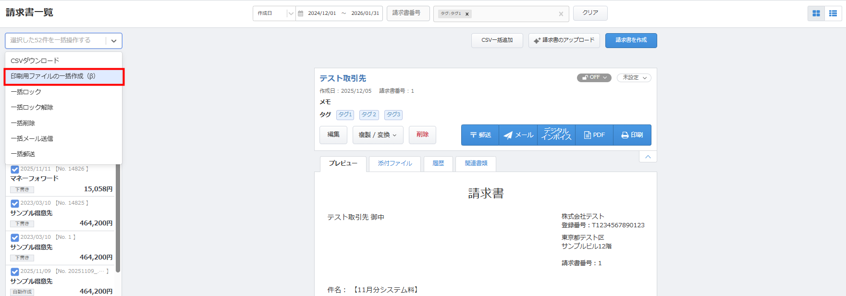Select 印刷用ファイルの一括作成 menu option
The height and width of the screenshot is (296, 846).
64,76
